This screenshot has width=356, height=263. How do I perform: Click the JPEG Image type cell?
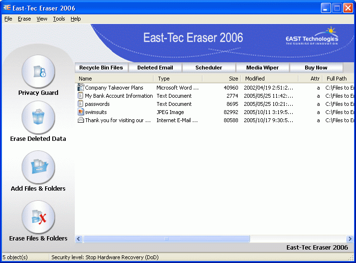pos(170,112)
